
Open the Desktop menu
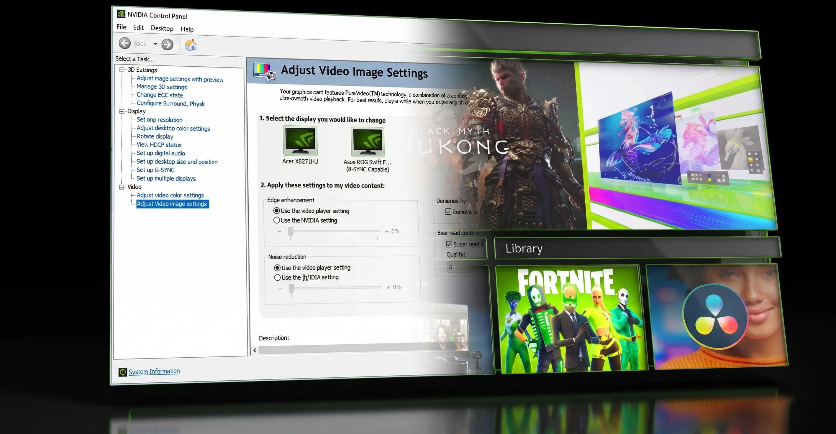[162, 28]
